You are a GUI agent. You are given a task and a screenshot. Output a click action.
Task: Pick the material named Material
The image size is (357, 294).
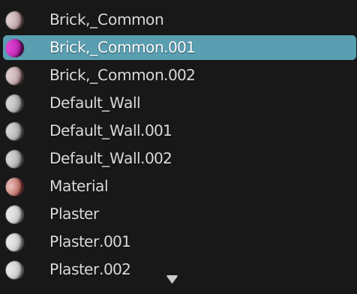tap(179, 187)
